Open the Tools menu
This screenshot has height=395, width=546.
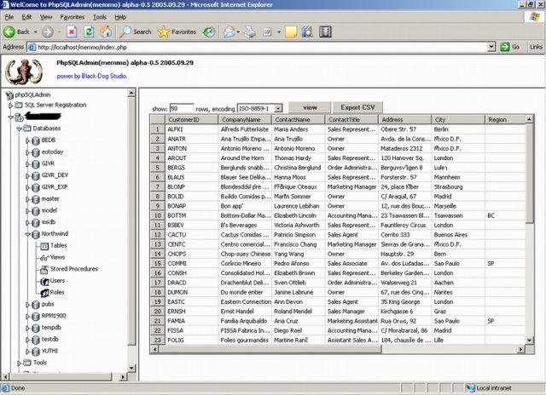coord(100,16)
